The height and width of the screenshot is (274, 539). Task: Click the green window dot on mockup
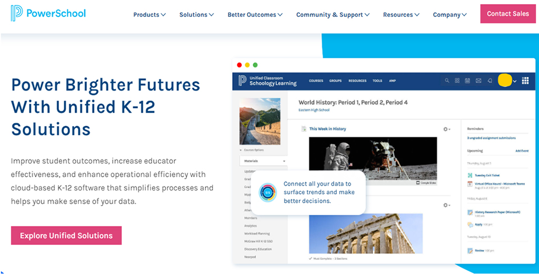(x=255, y=65)
